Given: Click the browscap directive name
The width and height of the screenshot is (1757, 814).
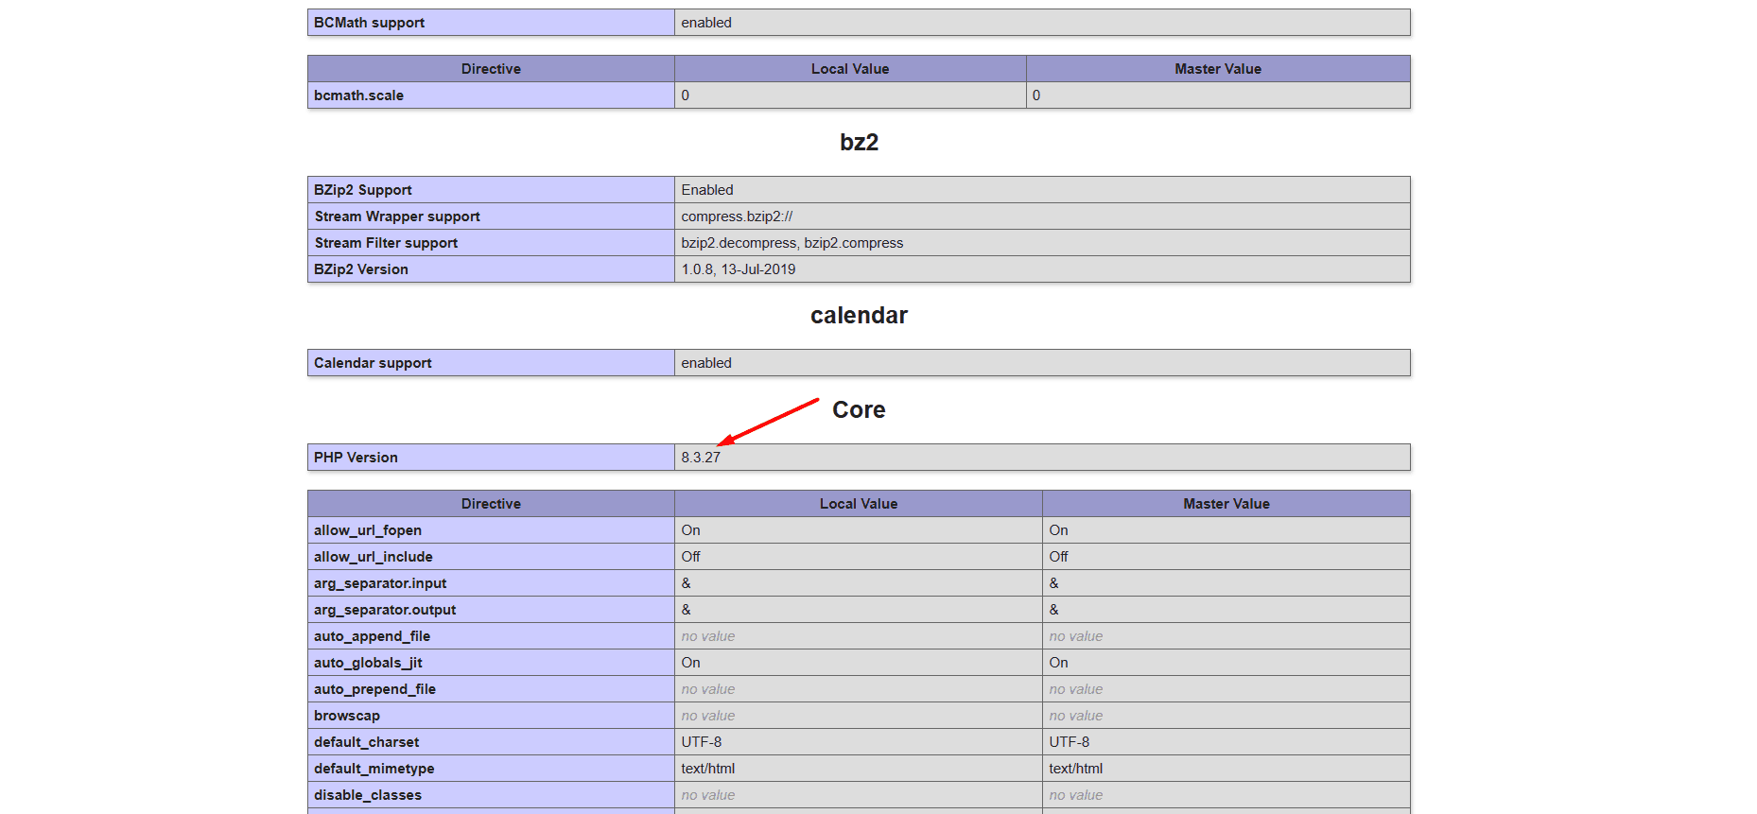Looking at the screenshot, I should point(347,716).
